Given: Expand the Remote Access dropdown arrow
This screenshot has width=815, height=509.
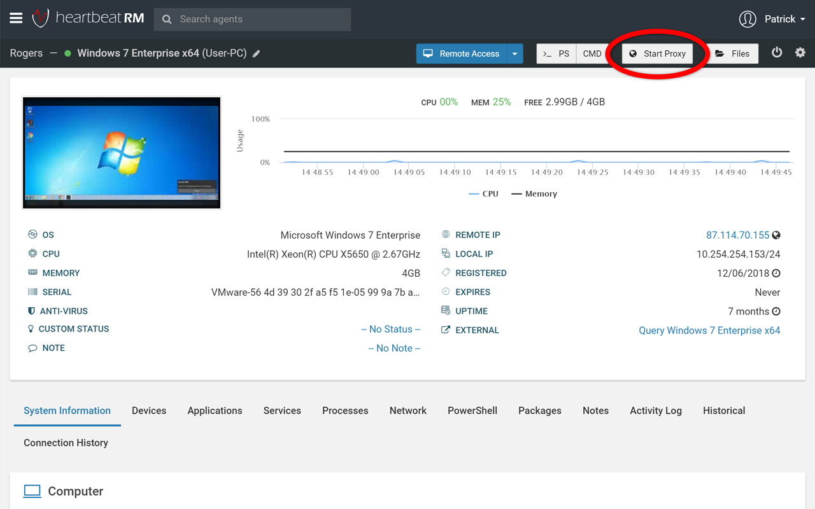Looking at the screenshot, I should [x=514, y=54].
